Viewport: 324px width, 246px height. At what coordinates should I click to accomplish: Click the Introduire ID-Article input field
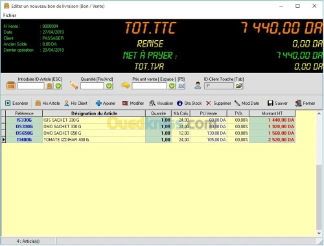click(31, 86)
